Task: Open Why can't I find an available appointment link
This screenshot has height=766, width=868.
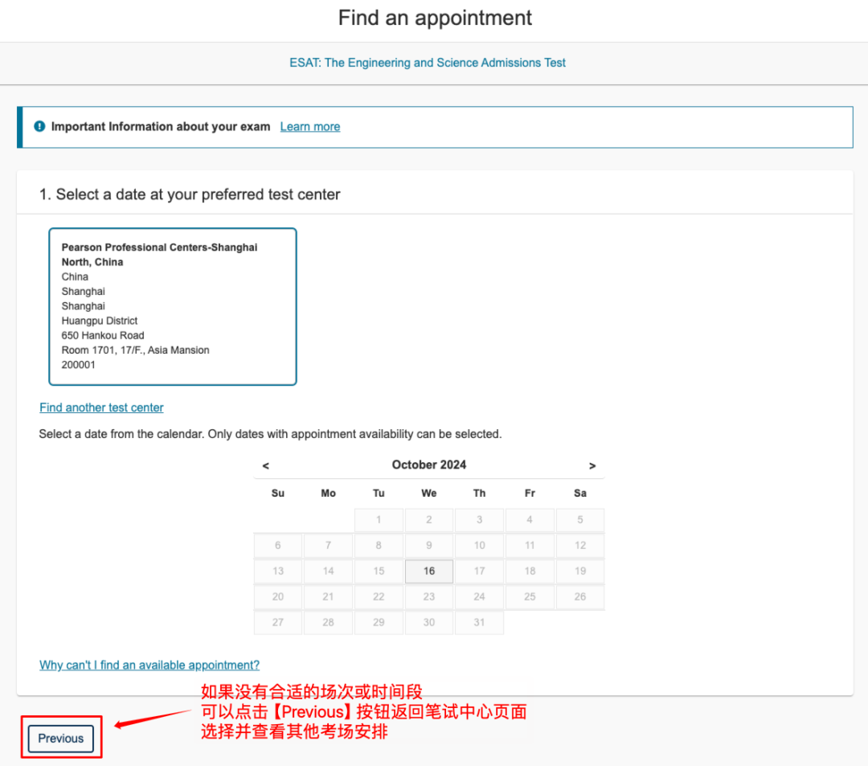Action: coord(149,665)
